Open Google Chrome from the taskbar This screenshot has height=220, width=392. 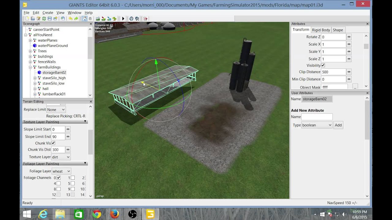97,214
